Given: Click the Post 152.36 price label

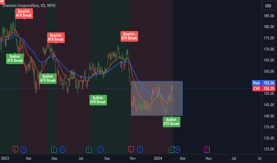Looking at the screenshot, I should [264, 83].
